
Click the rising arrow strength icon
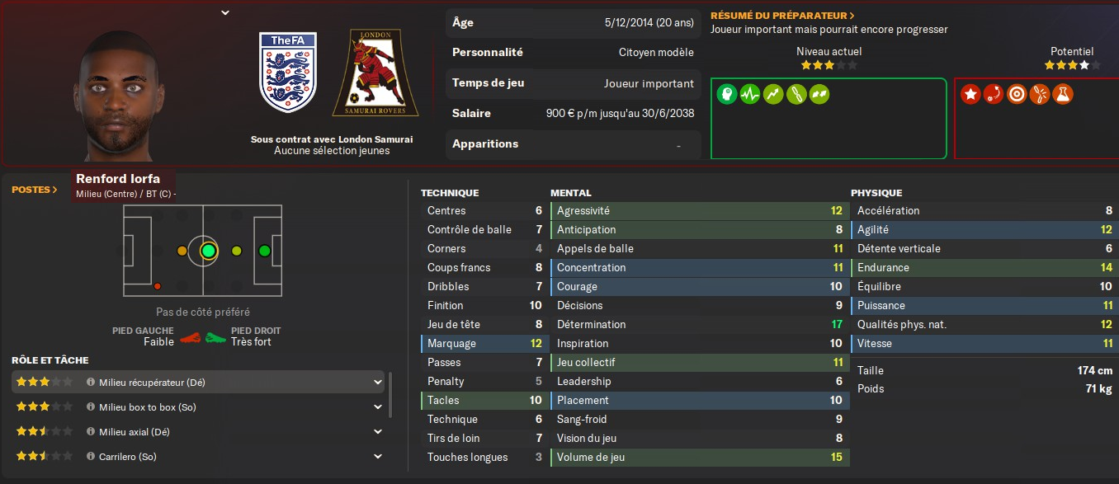coord(772,94)
